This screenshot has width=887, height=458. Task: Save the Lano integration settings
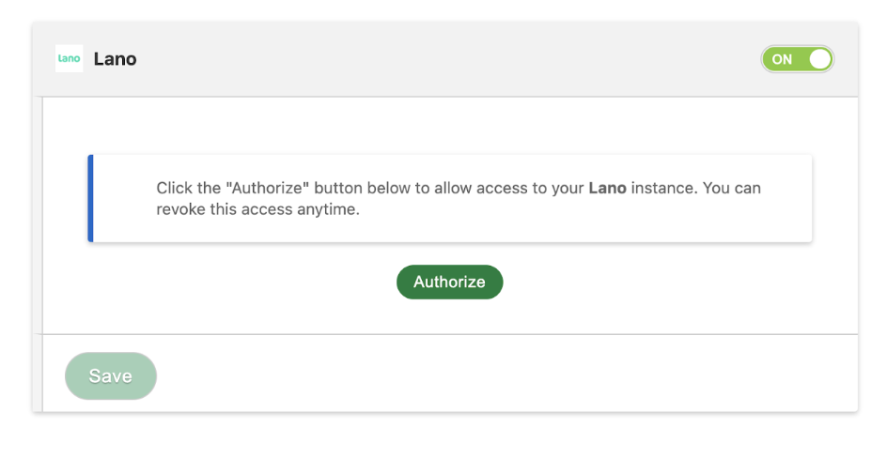pyautogui.click(x=111, y=376)
